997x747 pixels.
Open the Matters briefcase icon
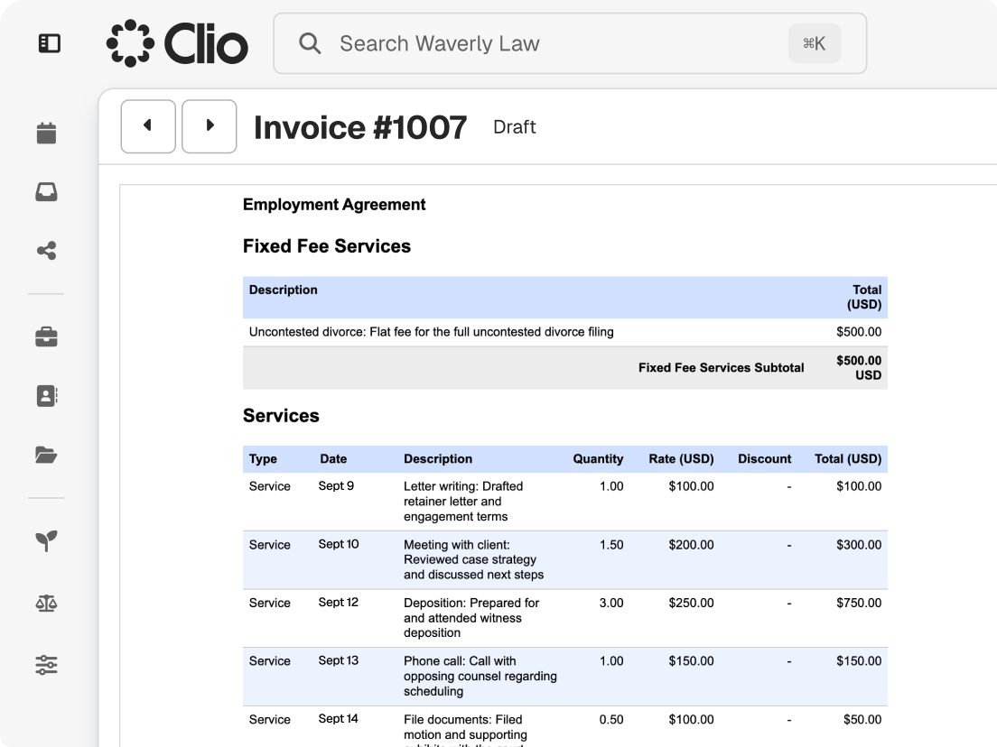point(46,337)
